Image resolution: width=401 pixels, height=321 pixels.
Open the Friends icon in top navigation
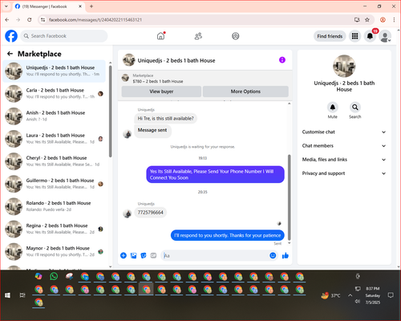click(x=198, y=36)
